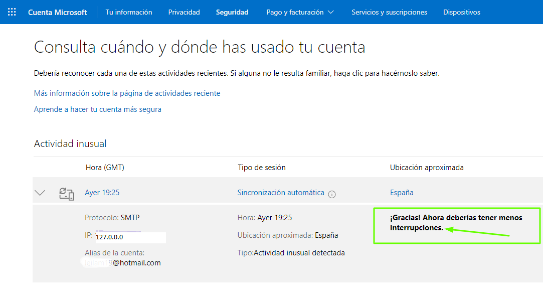Click the ¡Gracias! confirmation message

click(x=456, y=223)
